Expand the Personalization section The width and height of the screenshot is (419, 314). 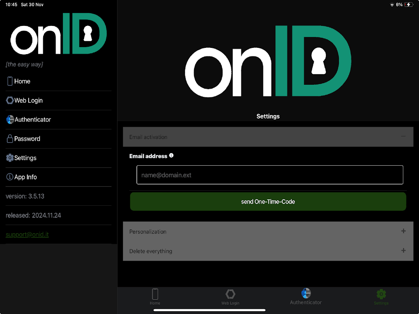(268, 232)
